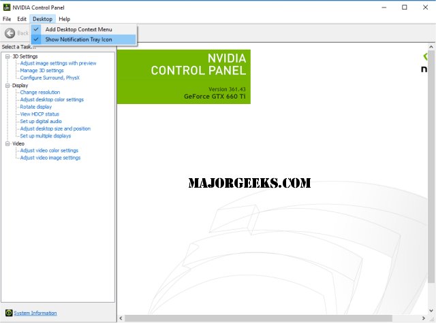Click the vertical scrollbar thumb
The width and height of the screenshot is (436, 323).
431,167
